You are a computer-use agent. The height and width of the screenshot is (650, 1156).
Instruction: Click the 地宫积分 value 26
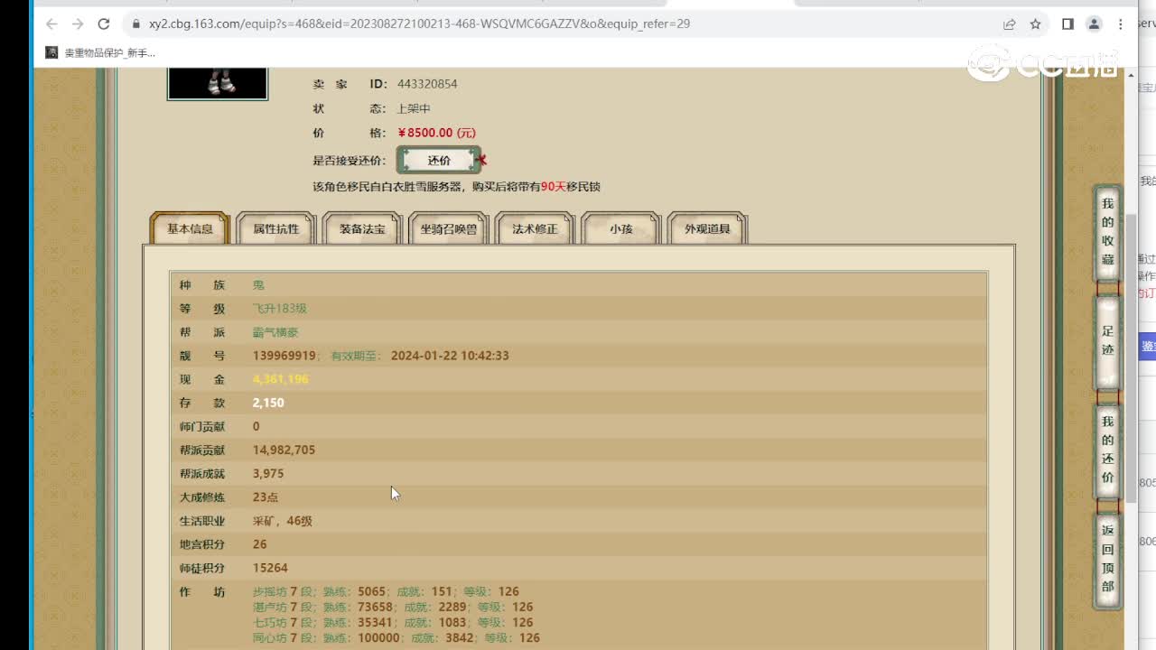pos(260,544)
